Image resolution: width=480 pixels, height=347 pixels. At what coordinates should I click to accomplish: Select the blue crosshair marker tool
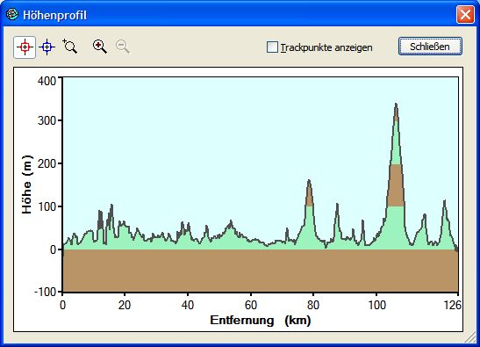pyautogui.click(x=47, y=47)
